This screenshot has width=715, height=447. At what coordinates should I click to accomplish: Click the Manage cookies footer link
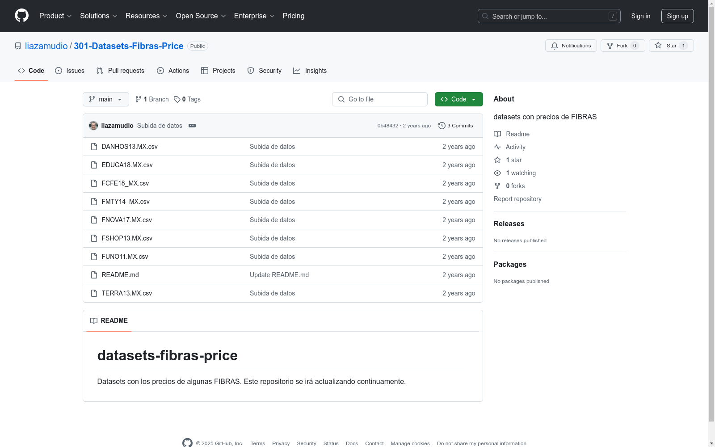tap(410, 443)
